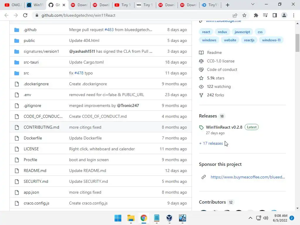The width and height of the screenshot is (300, 225).
Task: Click the .env file icon
Action: (x=17, y=95)
